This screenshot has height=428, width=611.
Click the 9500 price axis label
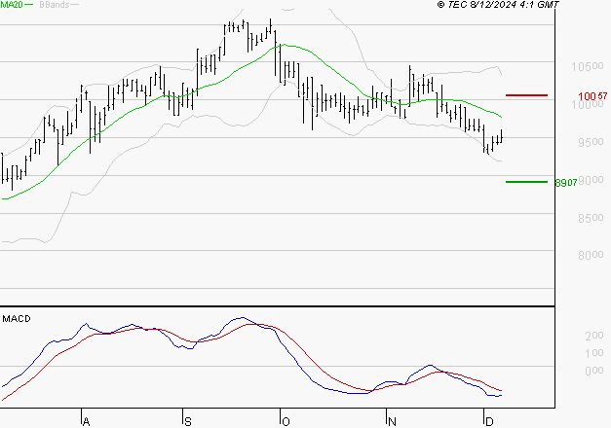(591, 142)
